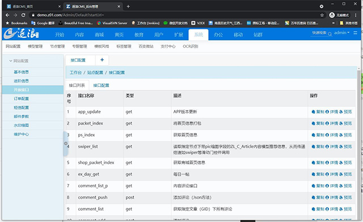
Task: Open 详情 details for ps_index row
Action: 331,135
